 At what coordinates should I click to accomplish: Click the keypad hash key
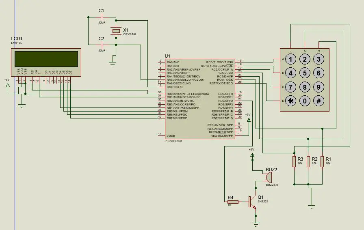(x=318, y=101)
